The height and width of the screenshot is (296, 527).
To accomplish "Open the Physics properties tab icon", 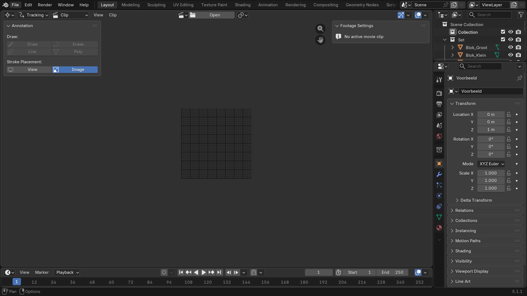I will [x=439, y=196].
